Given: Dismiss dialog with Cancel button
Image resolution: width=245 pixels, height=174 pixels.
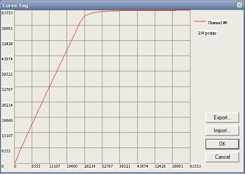Looking at the screenshot, I should [222, 157].
